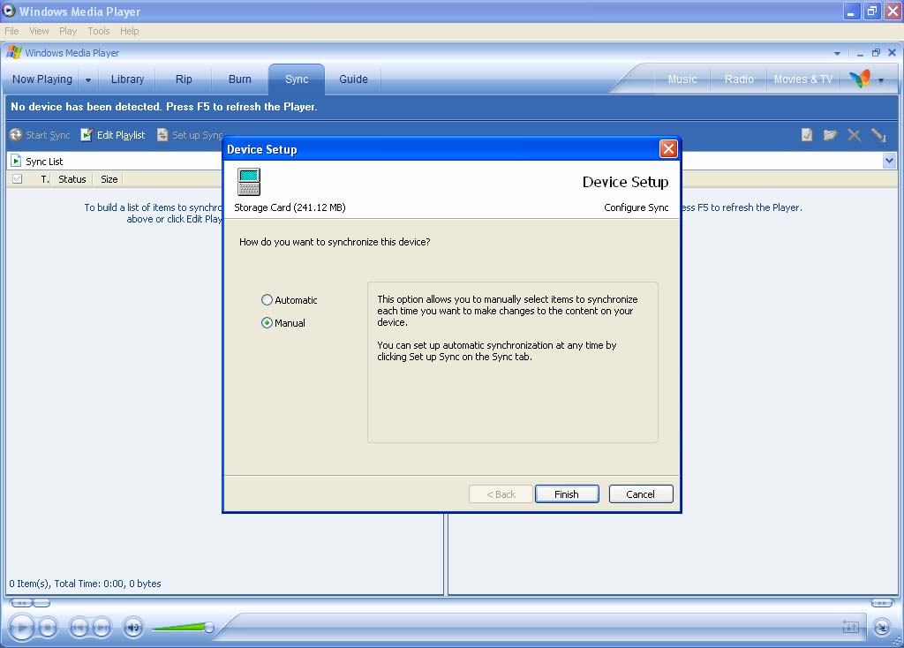
Task: Click the Play button in playback controls
Action: pos(22,627)
